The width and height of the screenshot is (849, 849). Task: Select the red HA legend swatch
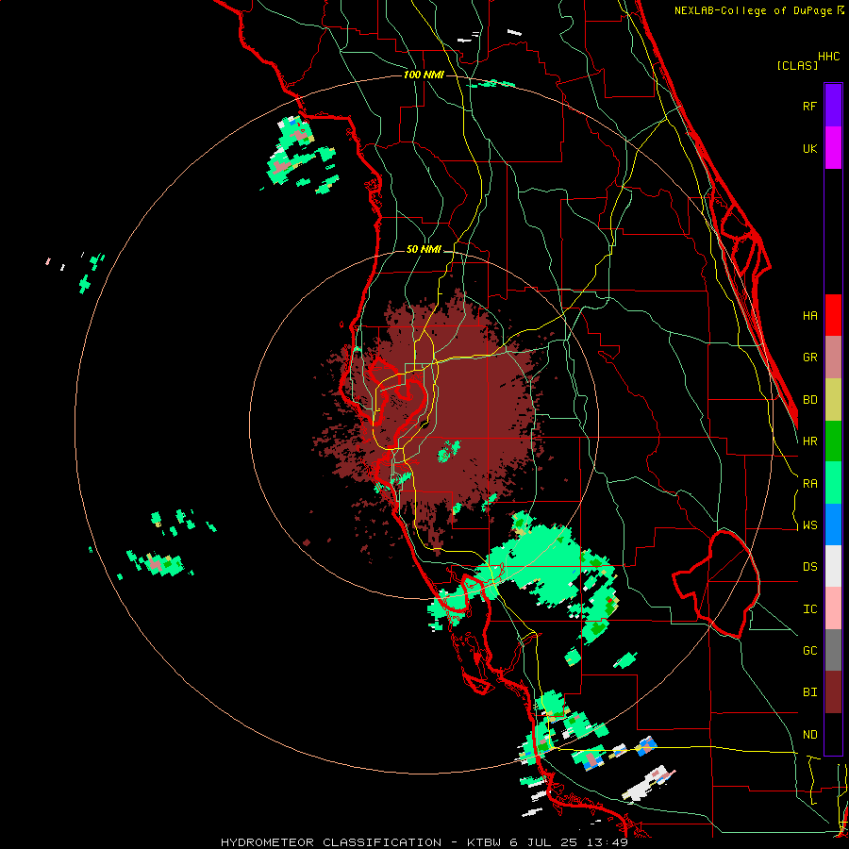coord(833,315)
